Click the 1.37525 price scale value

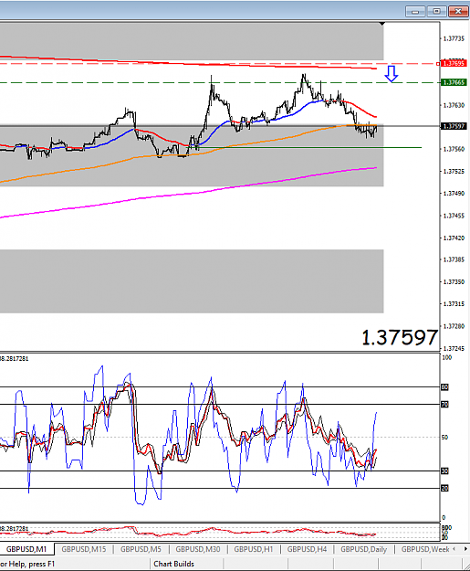tap(454, 171)
